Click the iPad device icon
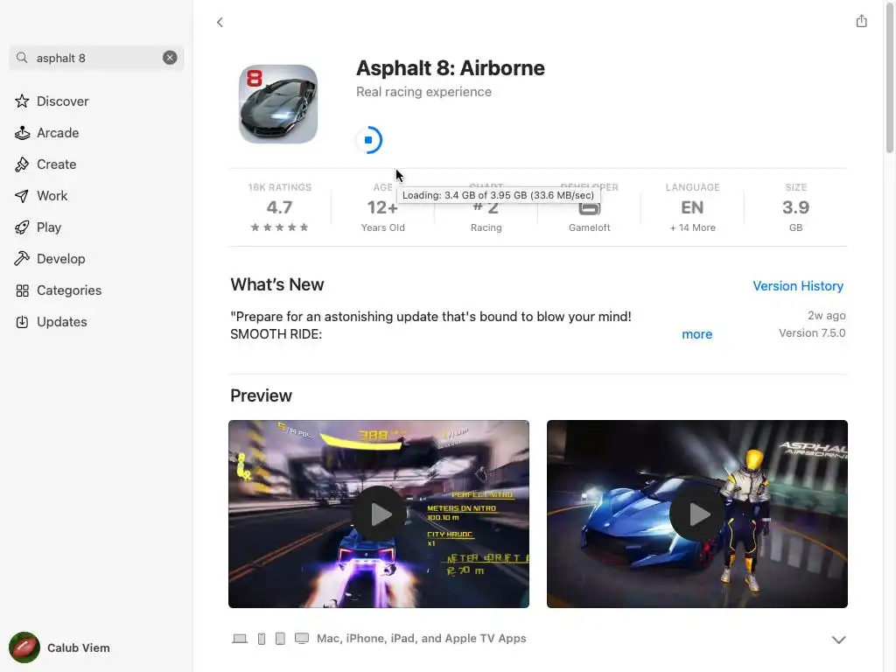This screenshot has height=672, width=896. 280,639
